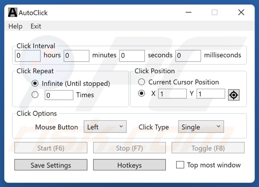Minimize the AutoClick window
The image size is (259, 187).
coord(188,12)
